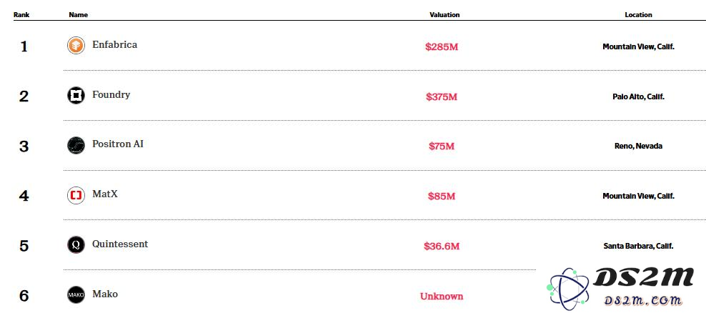Select the $375M valuation figure

tap(442, 96)
